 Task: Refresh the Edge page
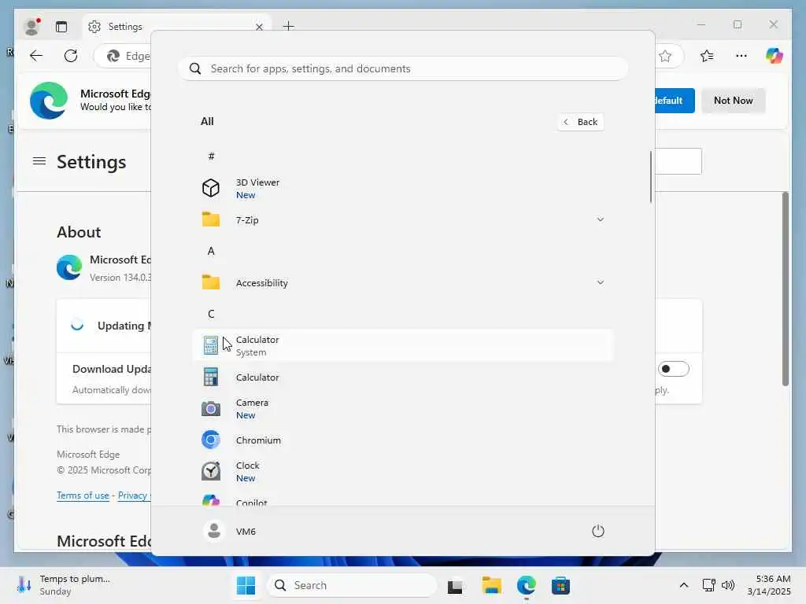(71, 56)
